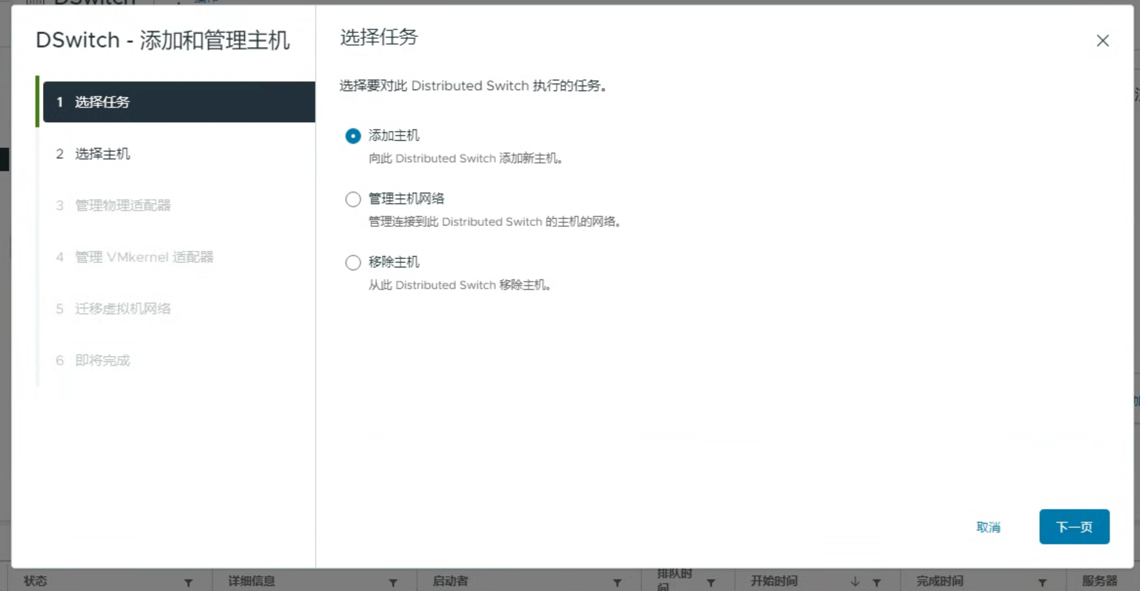Image resolution: width=1140 pixels, height=591 pixels.
Task: Open filter for 状态 column
Action: (x=188, y=583)
